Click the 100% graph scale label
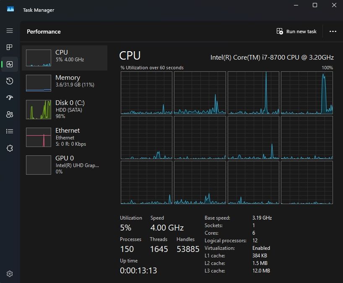The width and height of the screenshot is (343, 283). (x=327, y=68)
